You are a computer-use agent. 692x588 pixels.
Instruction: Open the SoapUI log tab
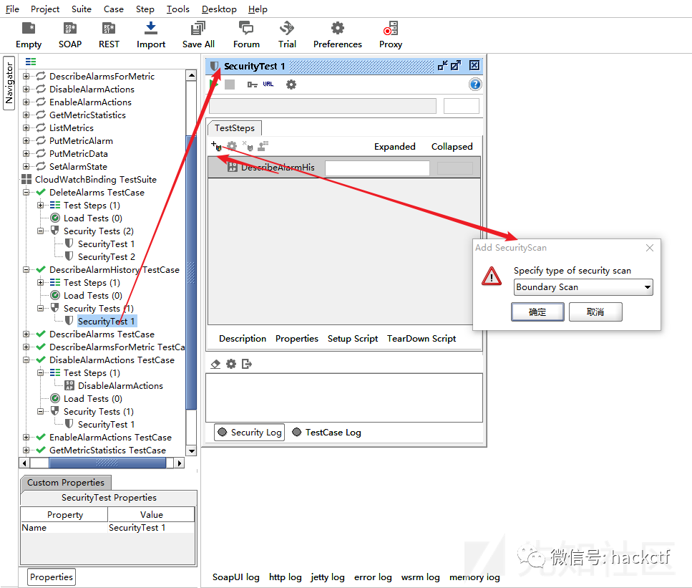[x=235, y=577]
